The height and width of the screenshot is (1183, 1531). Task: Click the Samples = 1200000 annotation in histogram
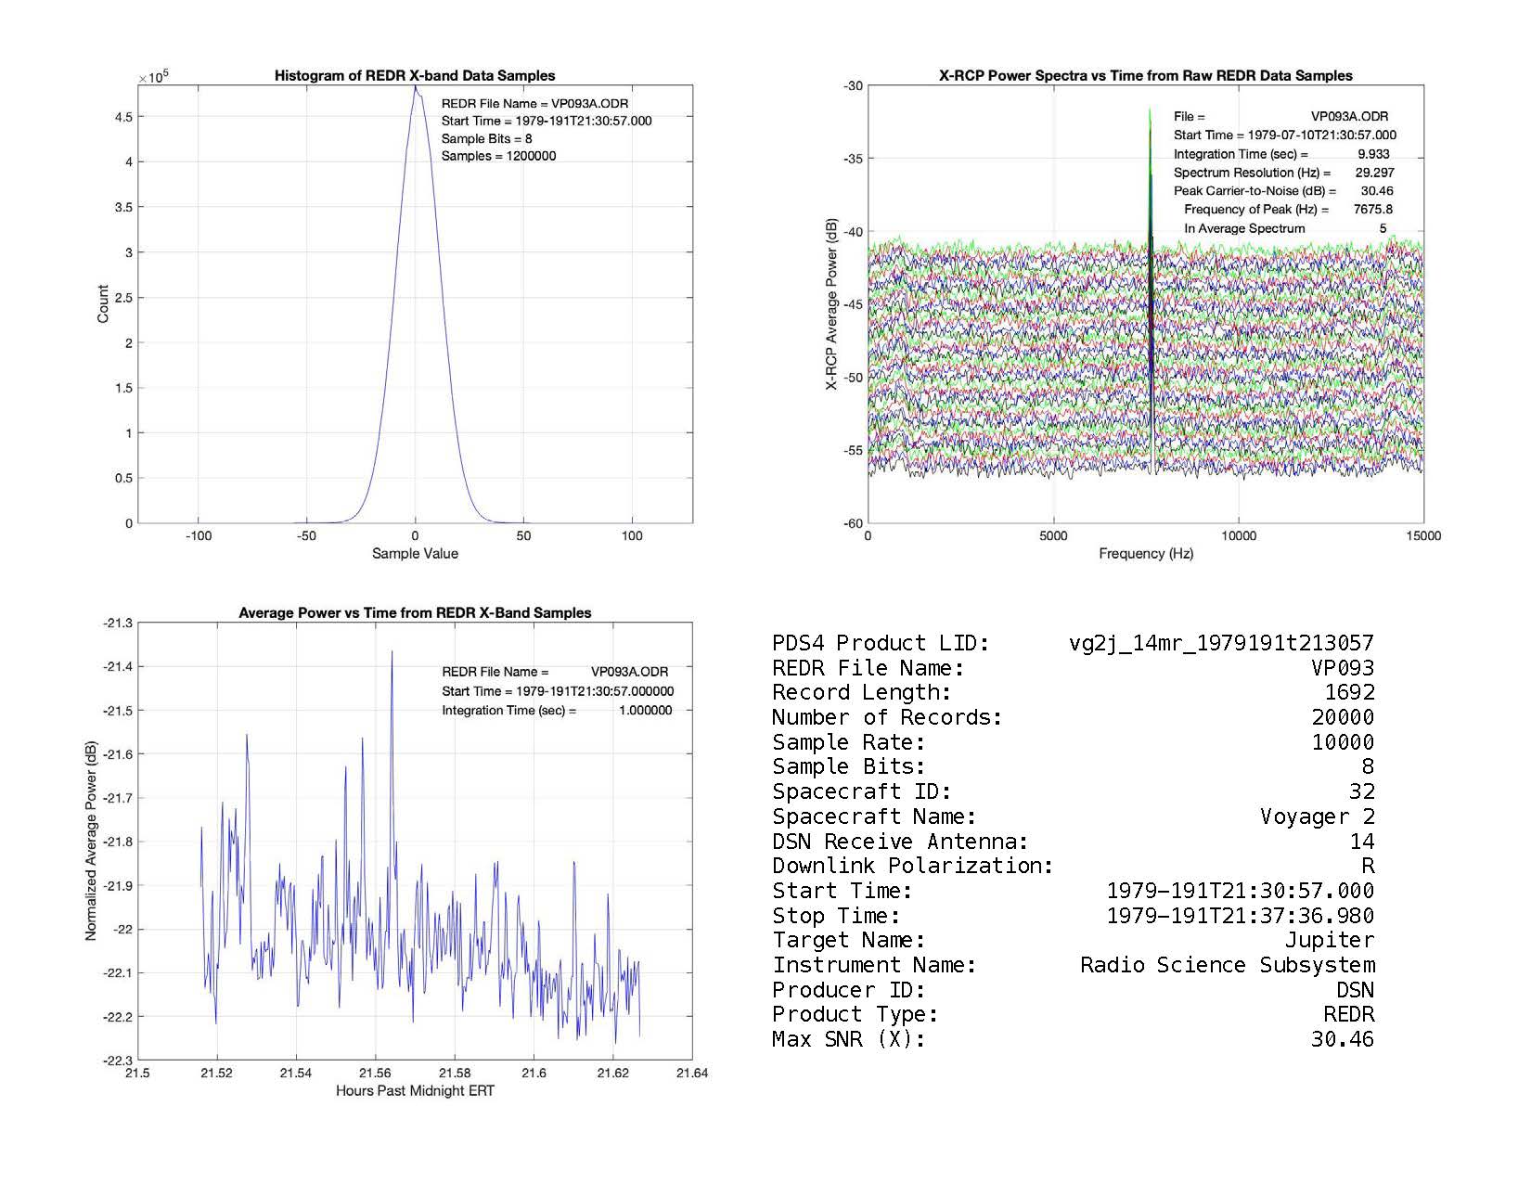click(x=498, y=156)
